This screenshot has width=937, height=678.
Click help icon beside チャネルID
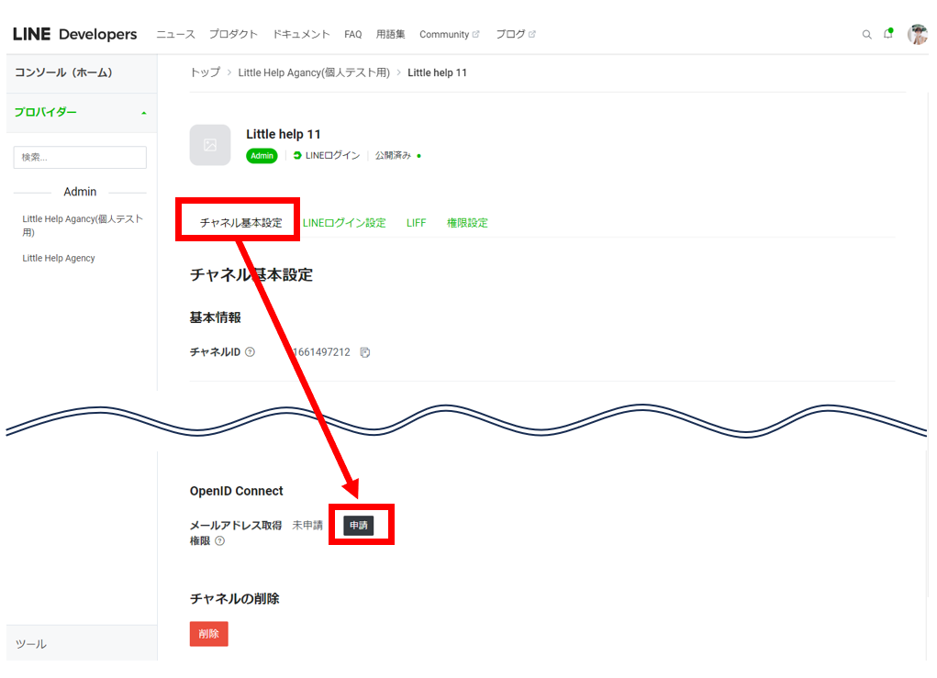pyautogui.click(x=251, y=352)
